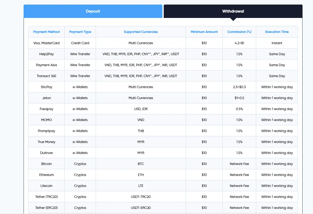The height and width of the screenshot is (214, 313).
Task: Click the Supported Currencies column header
Action: (141, 32)
